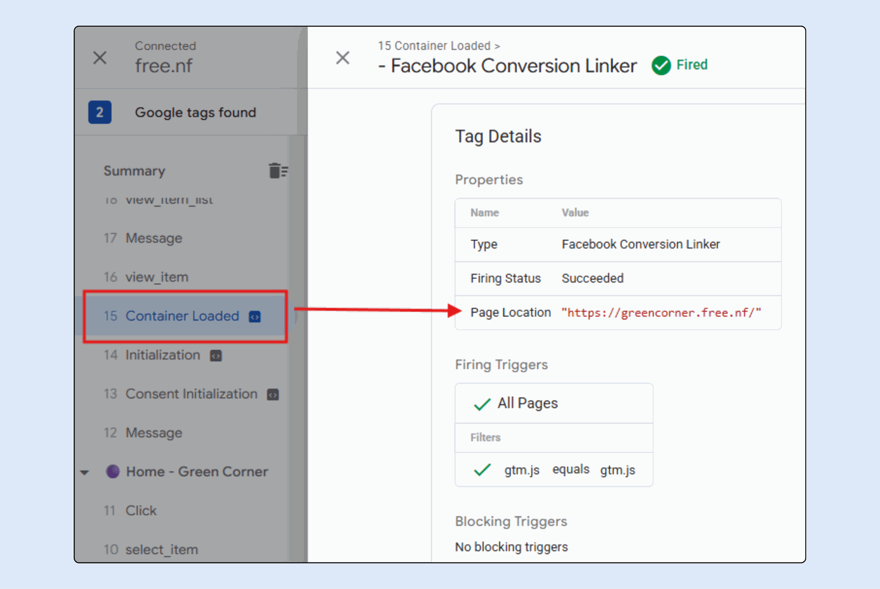Click the clear summary trash icon
The height and width of the screenshot is (589, 880).
coord(278,171)
